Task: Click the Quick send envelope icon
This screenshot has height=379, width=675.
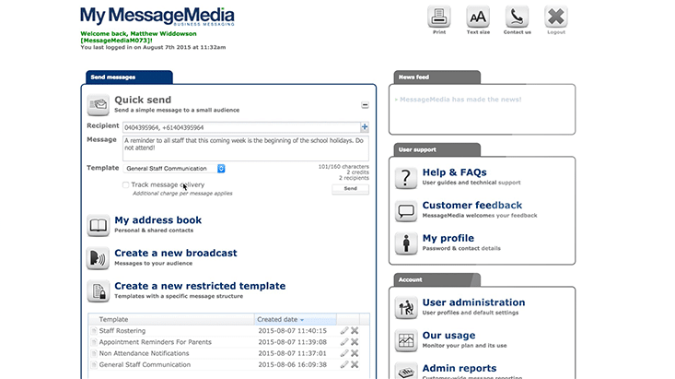Action: (x=99, y=105)
